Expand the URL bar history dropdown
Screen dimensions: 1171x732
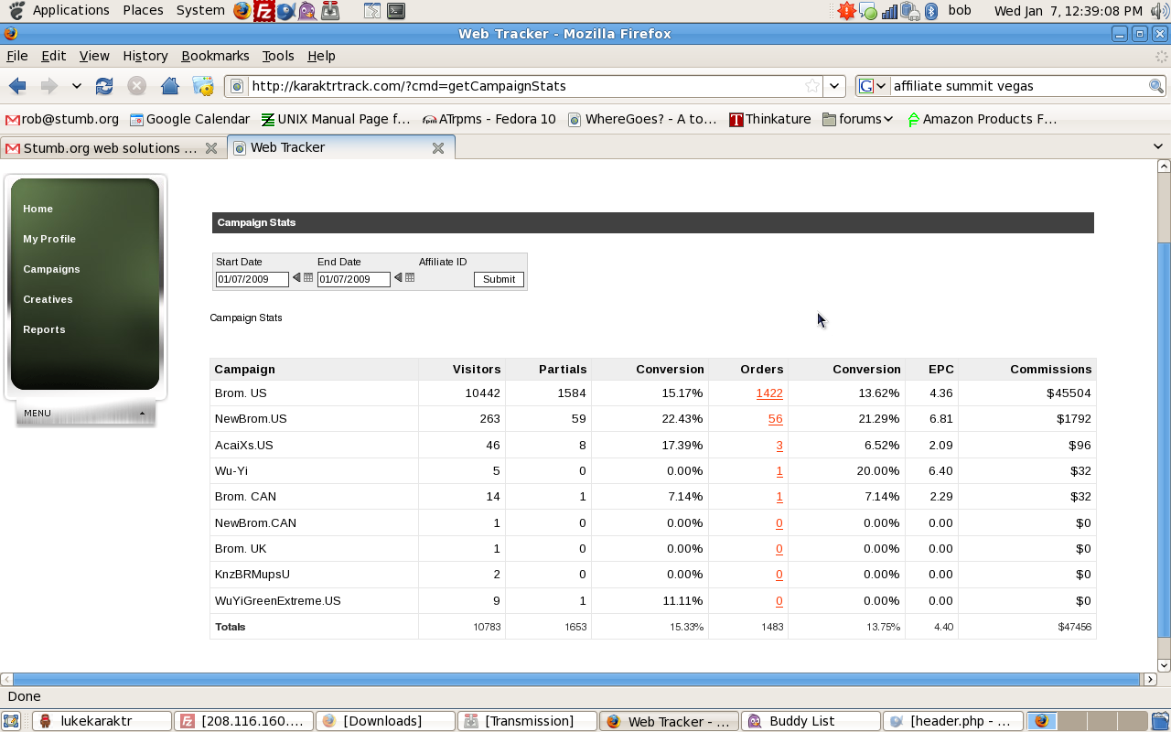(834, 86)
